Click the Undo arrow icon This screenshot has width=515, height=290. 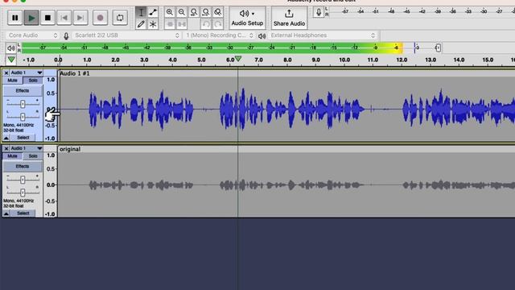point(206,24)
